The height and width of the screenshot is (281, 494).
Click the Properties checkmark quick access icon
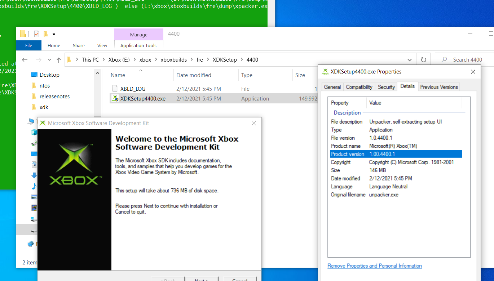click(36, 34)
